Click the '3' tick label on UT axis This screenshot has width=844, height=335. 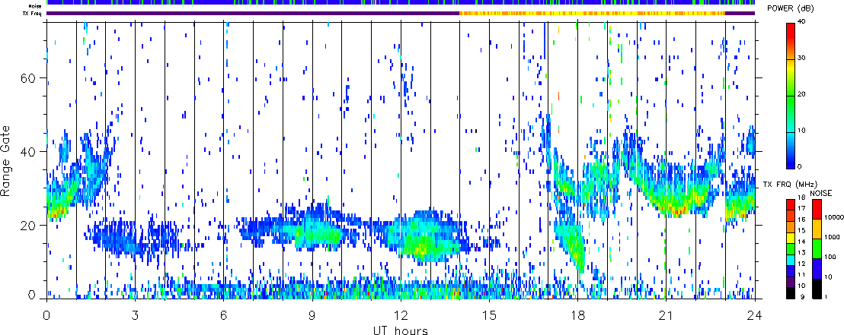135,316
